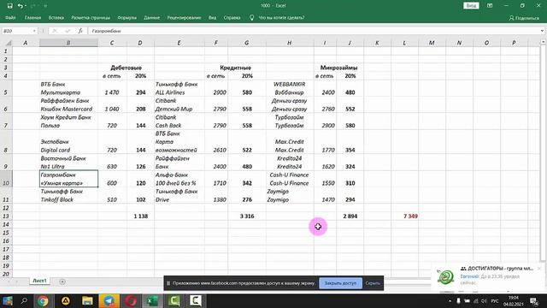547x308 pixels.
Task: Open the Вставка ribbon tab
Action: (x=56, y=17)
